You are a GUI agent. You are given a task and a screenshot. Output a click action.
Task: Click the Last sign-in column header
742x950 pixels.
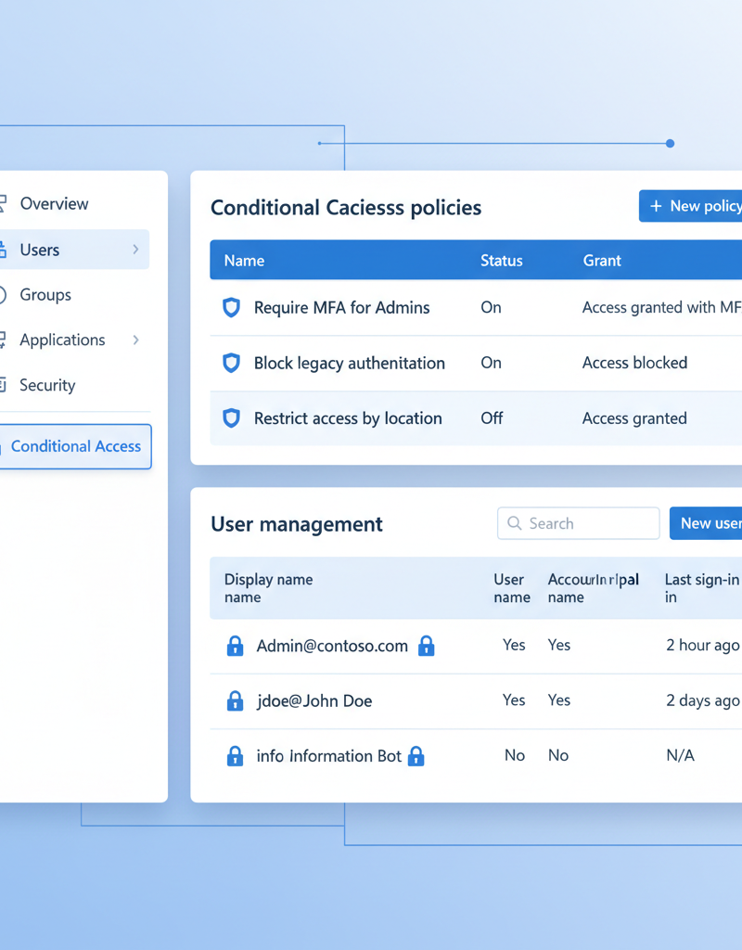click(703, 587)
